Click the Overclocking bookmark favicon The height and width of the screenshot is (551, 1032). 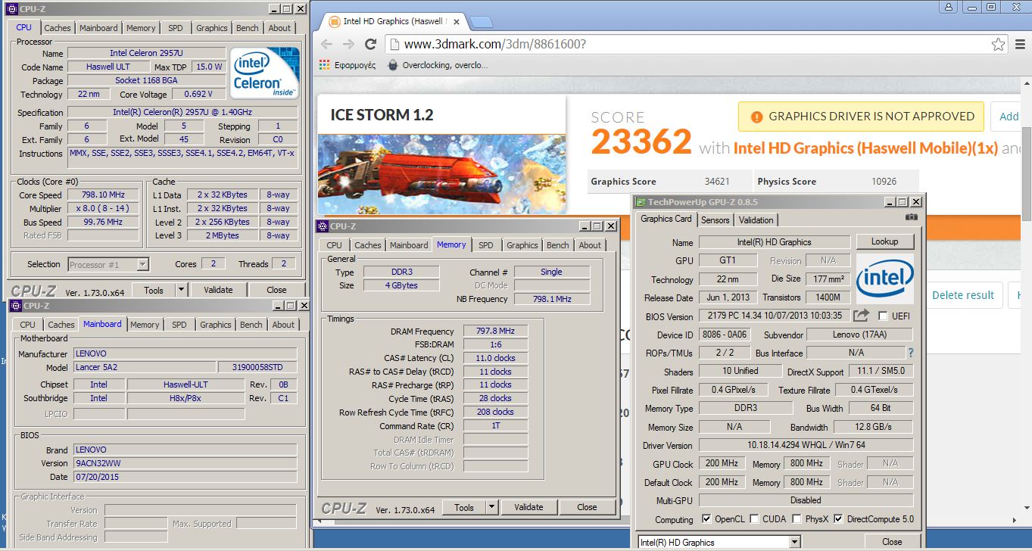coord(392,65)
